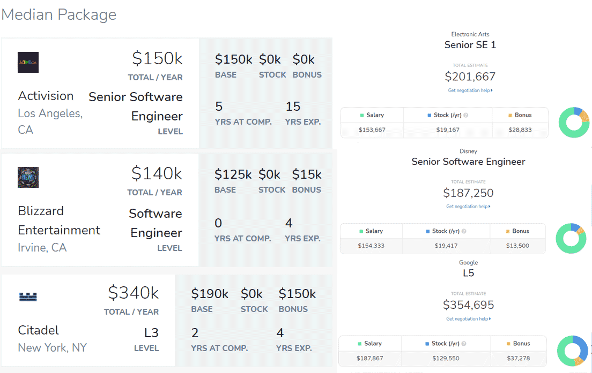Select the Activision company name
The width and height of the screenshot is (592, 373).
point(46,96)
